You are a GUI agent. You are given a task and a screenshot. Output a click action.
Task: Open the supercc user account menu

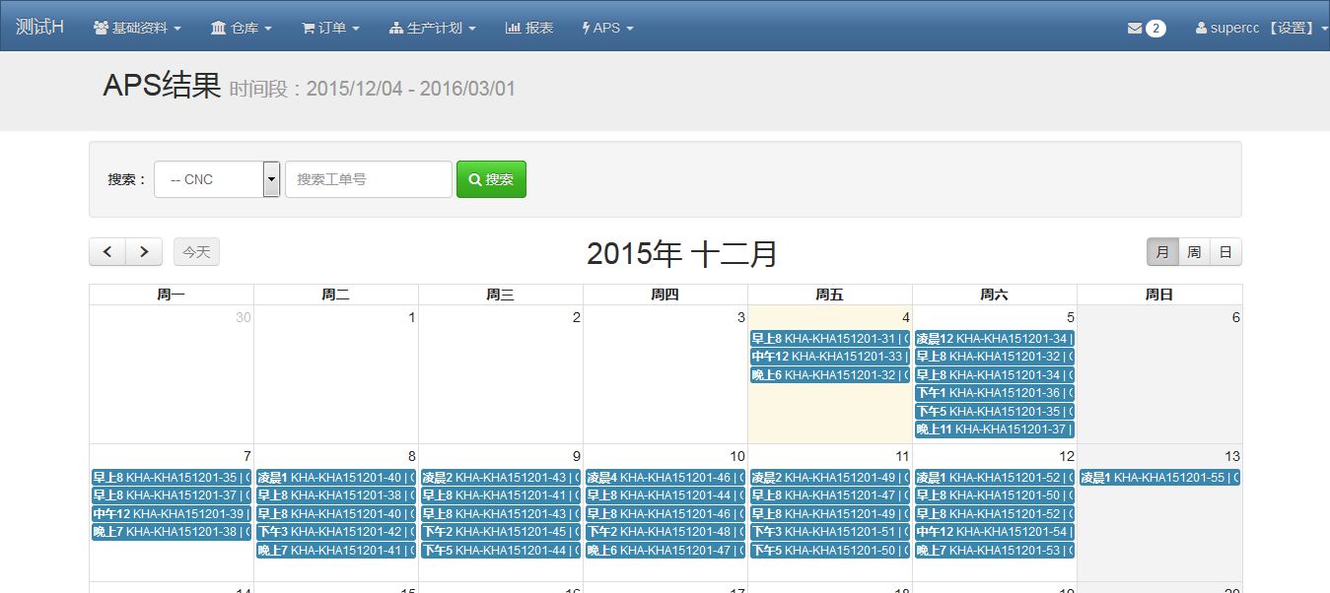[1261, 28]
